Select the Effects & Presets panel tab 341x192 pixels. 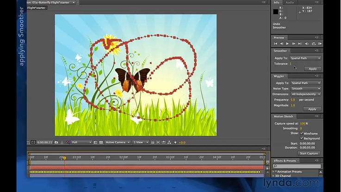(x=285, y=161)
